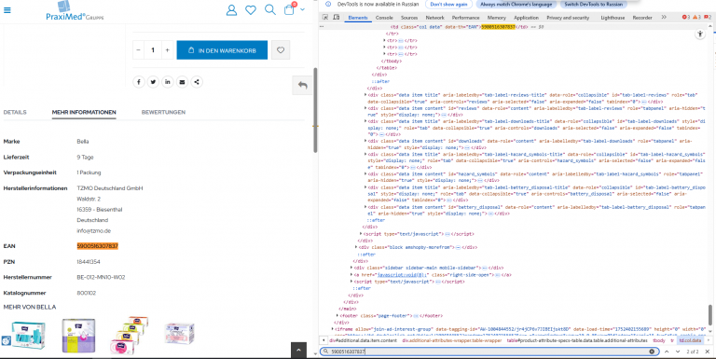Switch to the Bewertungen tab
The width and height of the screenshot is (716, 359).
coord(163,112)
